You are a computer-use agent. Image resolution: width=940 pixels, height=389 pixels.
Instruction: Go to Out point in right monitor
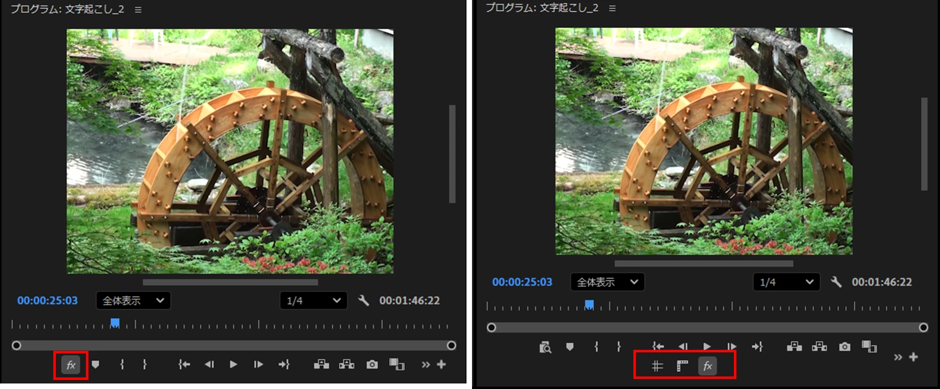(758, 346)
